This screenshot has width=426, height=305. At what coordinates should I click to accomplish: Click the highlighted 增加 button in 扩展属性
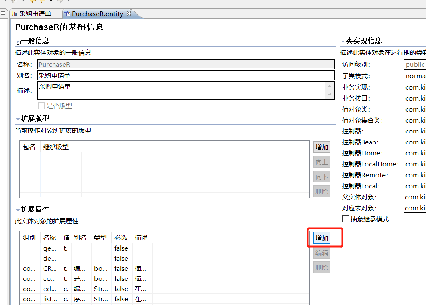pos(322,239)
